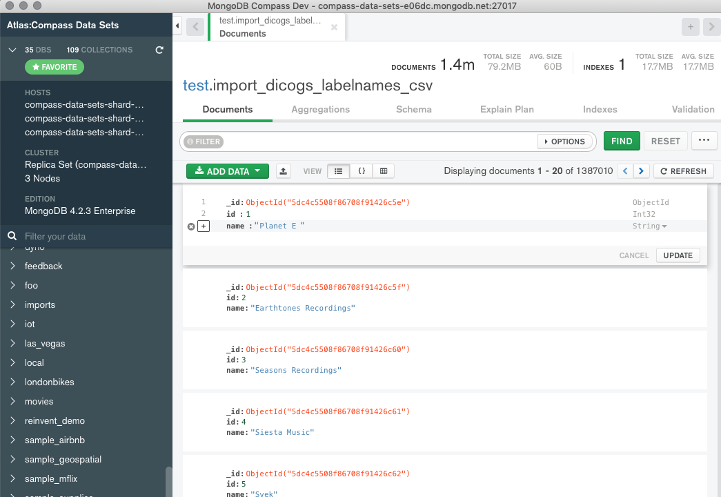Viewport: 721px width, 497px height.
Task: Go to the previous page of documents
Action: point(625,171)
